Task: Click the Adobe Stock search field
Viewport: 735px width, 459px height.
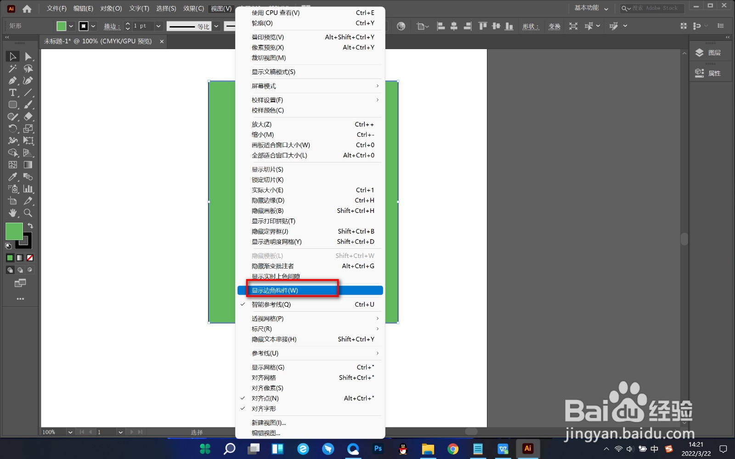Action: point(652,8)
